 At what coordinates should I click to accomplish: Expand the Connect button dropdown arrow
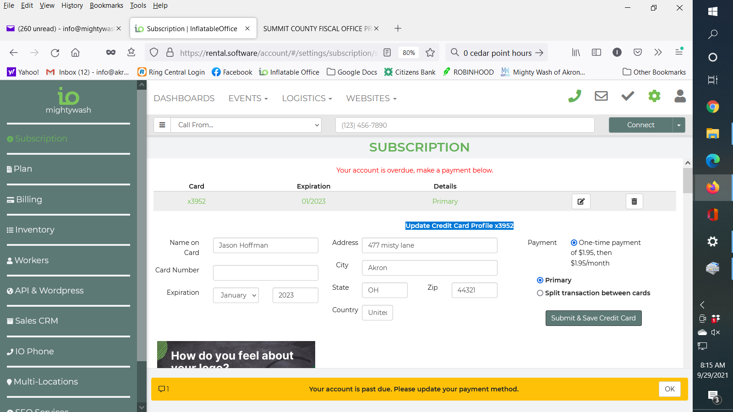tap(678, 125)
